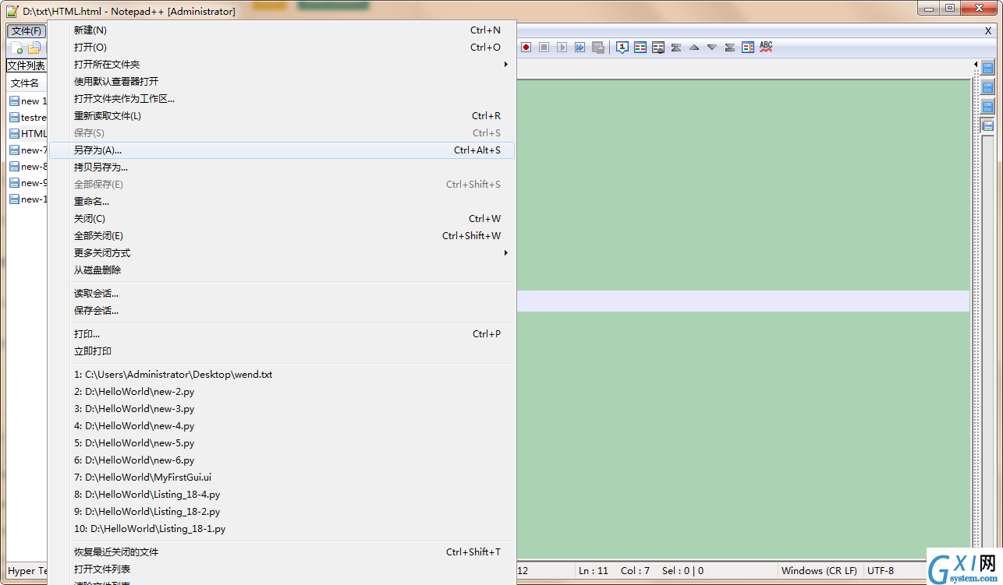This screenshot has height=585, width=1003.
Task: Open recent file Listing_18-4.py
Action: pyautogui.click(x=282, y=495)
